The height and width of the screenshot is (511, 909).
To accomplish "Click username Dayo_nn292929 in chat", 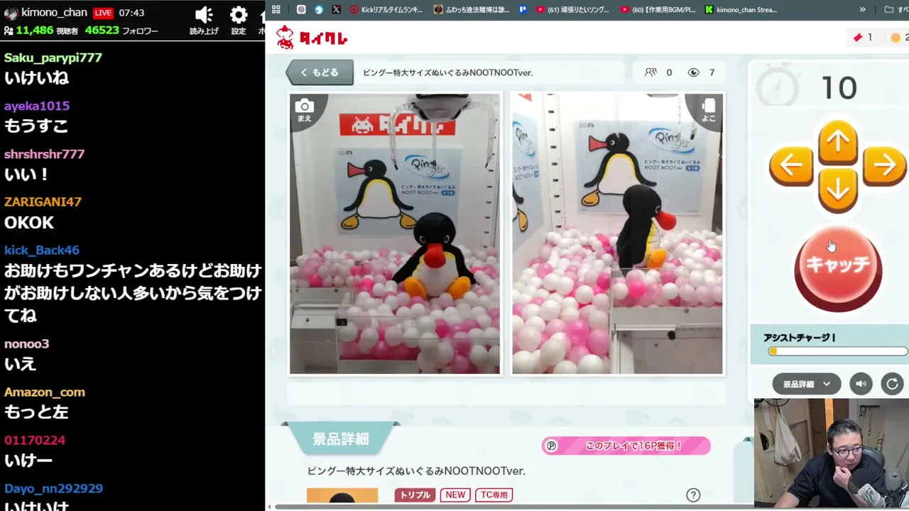I will pyautogui.click(x=54, y=488).
